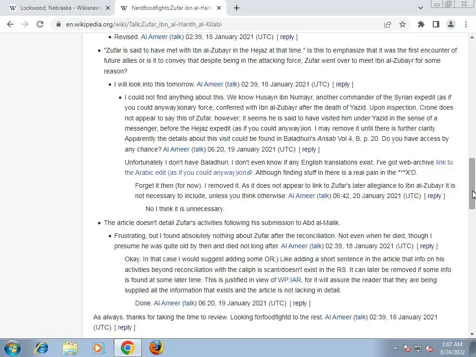
Task: Open talk link after 'Looking forfoodfightd'
Action: coord(360,317)
